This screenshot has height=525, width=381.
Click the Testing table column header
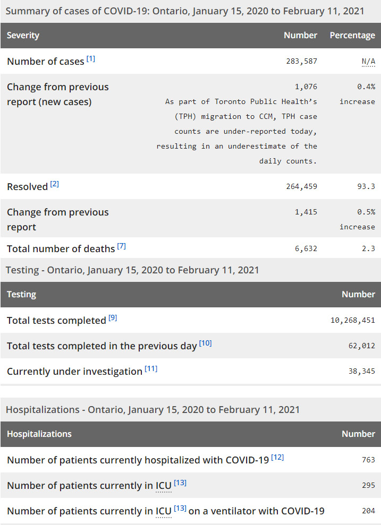(21, 295)
